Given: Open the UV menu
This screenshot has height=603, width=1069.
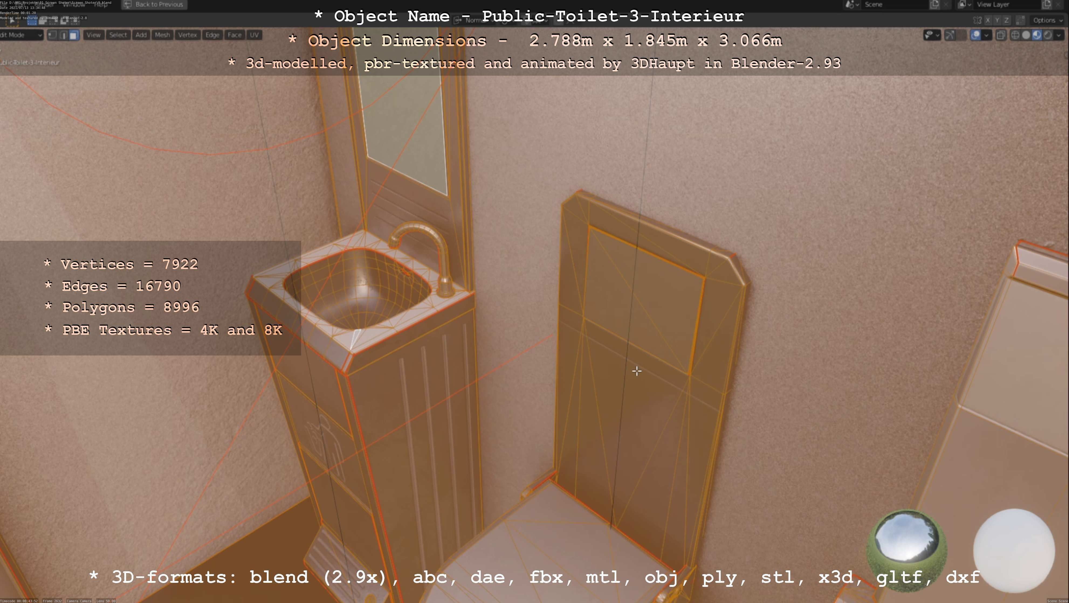Looking at the screenshot, I should point(255,35).
